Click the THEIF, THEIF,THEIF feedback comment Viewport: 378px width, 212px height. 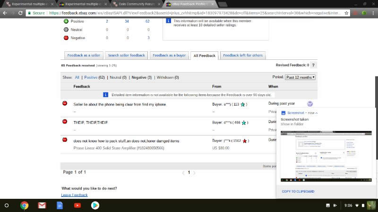tap(90, 122)
